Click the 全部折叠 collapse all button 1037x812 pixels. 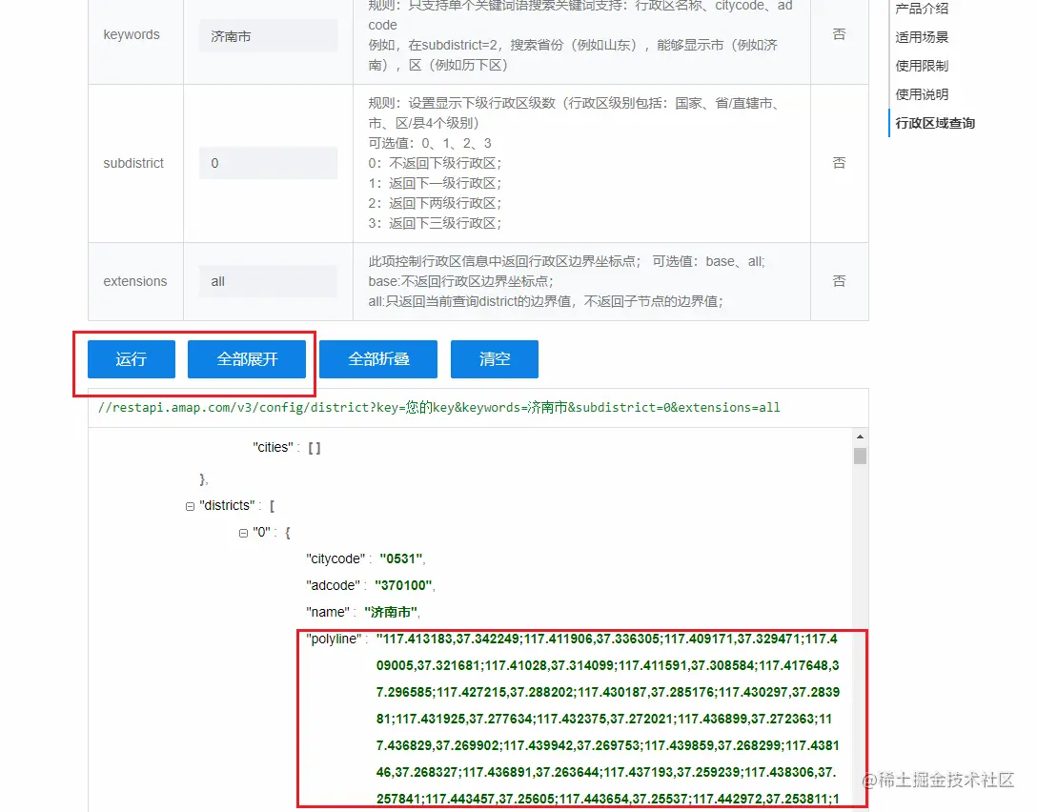point(378,359)
